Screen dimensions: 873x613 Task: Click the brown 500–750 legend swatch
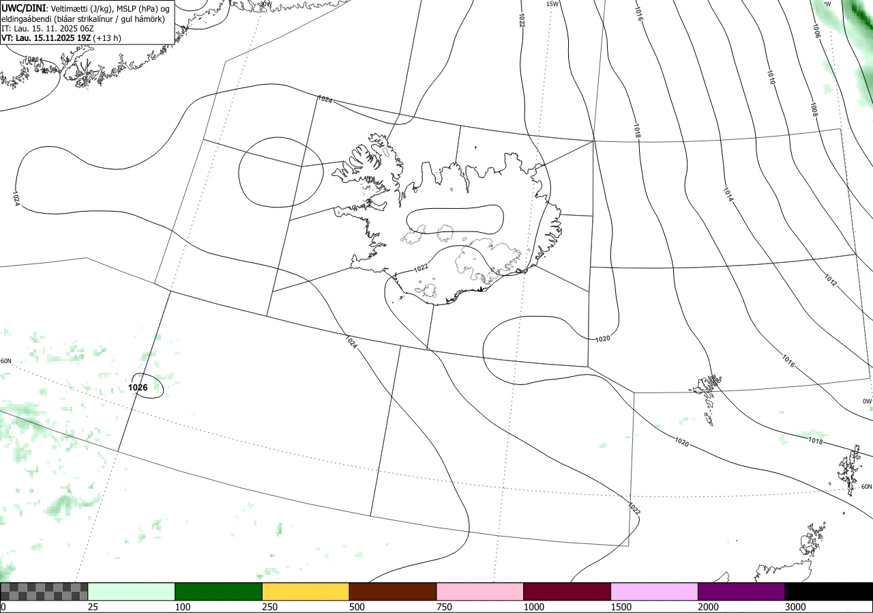point(393,591)
